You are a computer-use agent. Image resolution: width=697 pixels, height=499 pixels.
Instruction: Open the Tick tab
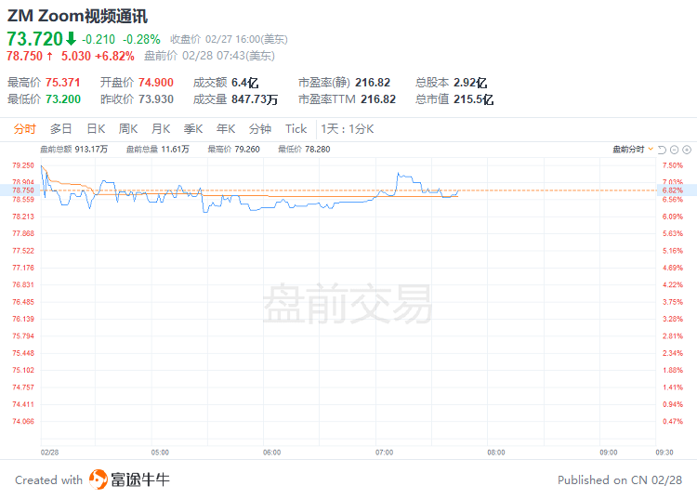(296, 129)
